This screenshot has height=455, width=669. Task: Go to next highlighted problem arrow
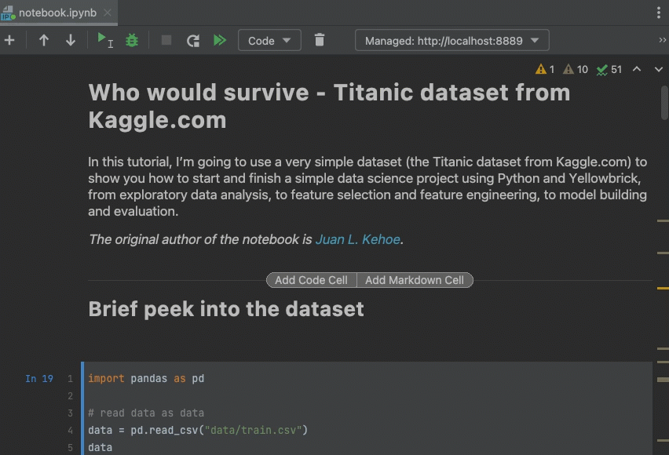pos(658,69)
